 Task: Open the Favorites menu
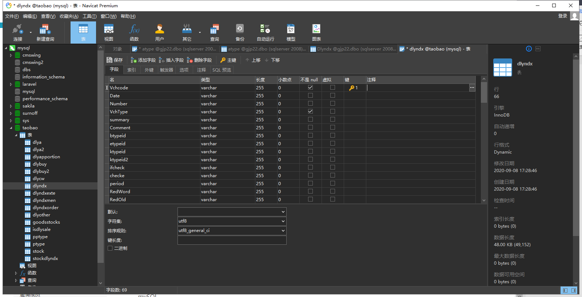[69, 16]
